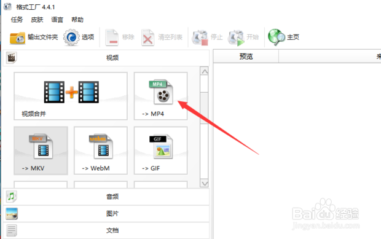Viewport: 381px width, 239px height.
Task: Click the 移除 remove toolbar button
Action: (120, 37)
